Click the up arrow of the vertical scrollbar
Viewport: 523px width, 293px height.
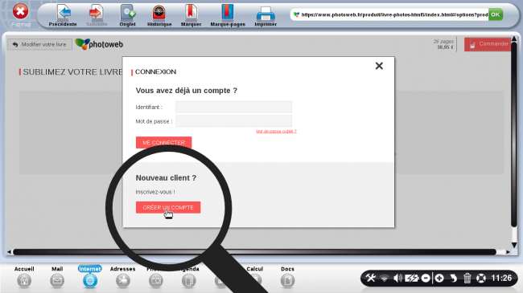pos(514,39)
